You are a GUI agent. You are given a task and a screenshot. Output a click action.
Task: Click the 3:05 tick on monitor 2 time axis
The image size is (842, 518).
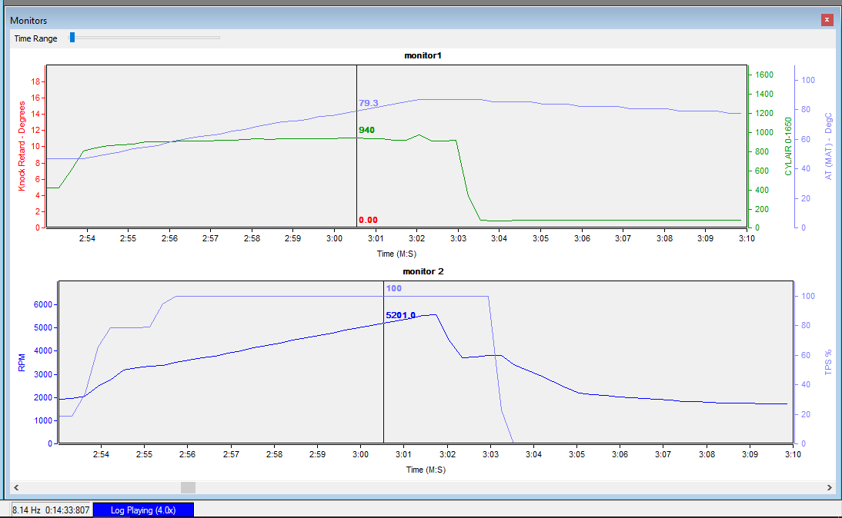pos(576,454)
